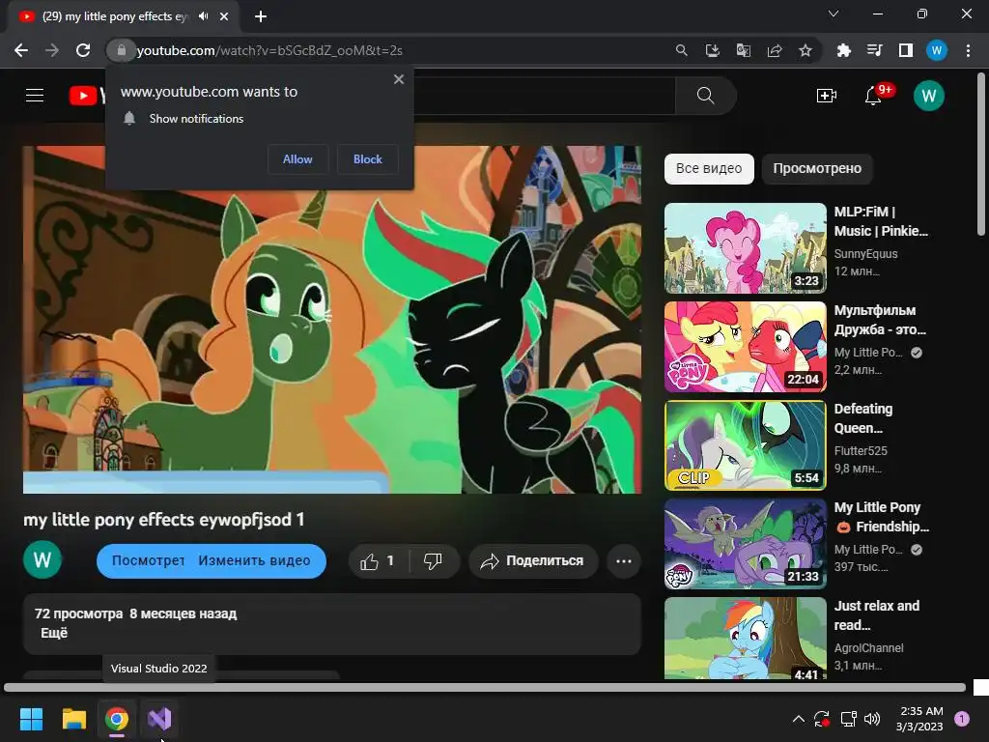Open the AgrolChannel channel link
The image size is (989, 742).
(x=868, y=648)
